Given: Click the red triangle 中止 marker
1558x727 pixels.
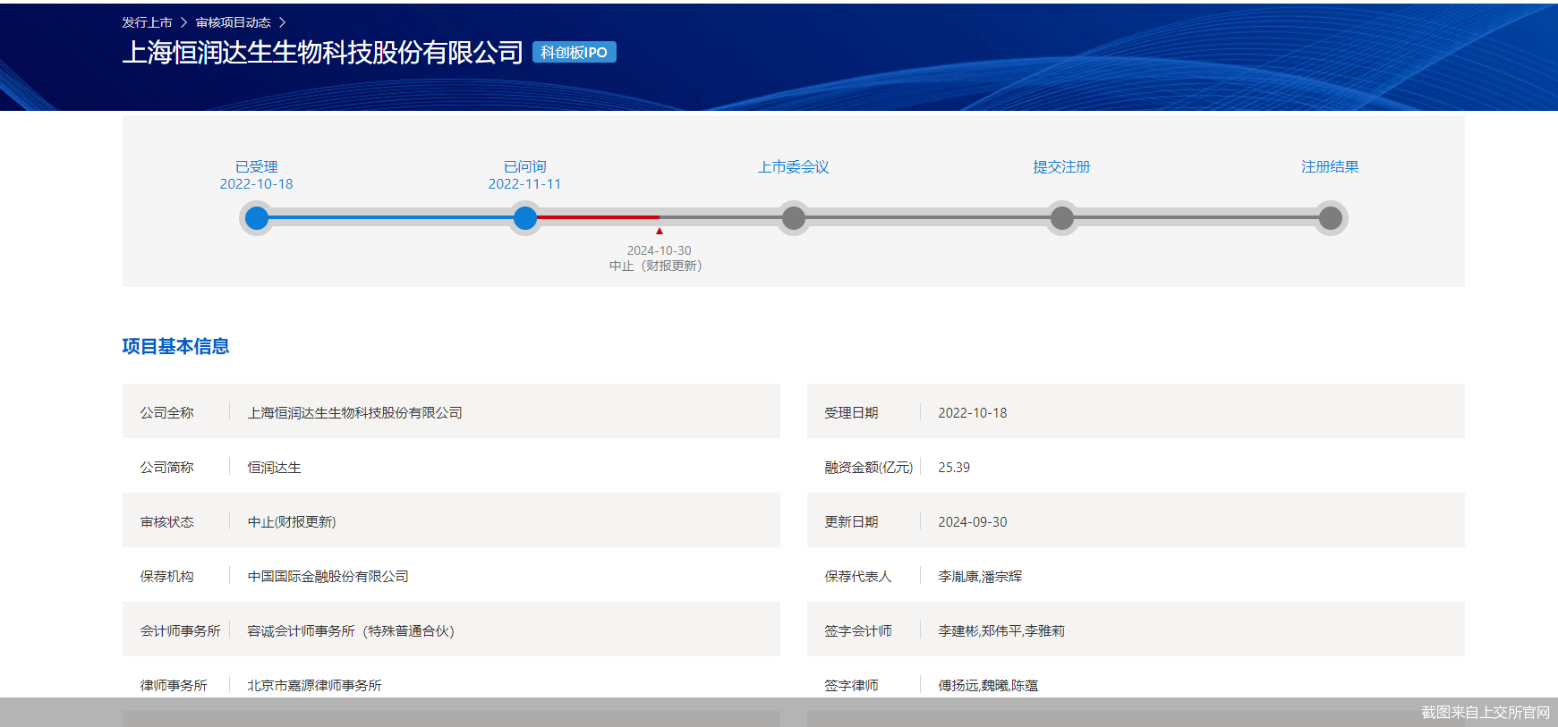Looking at the screenshot, I should [x=660, y=231].
